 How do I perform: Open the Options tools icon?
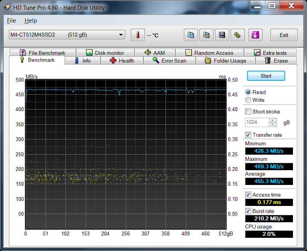click(x=237, y=35)
